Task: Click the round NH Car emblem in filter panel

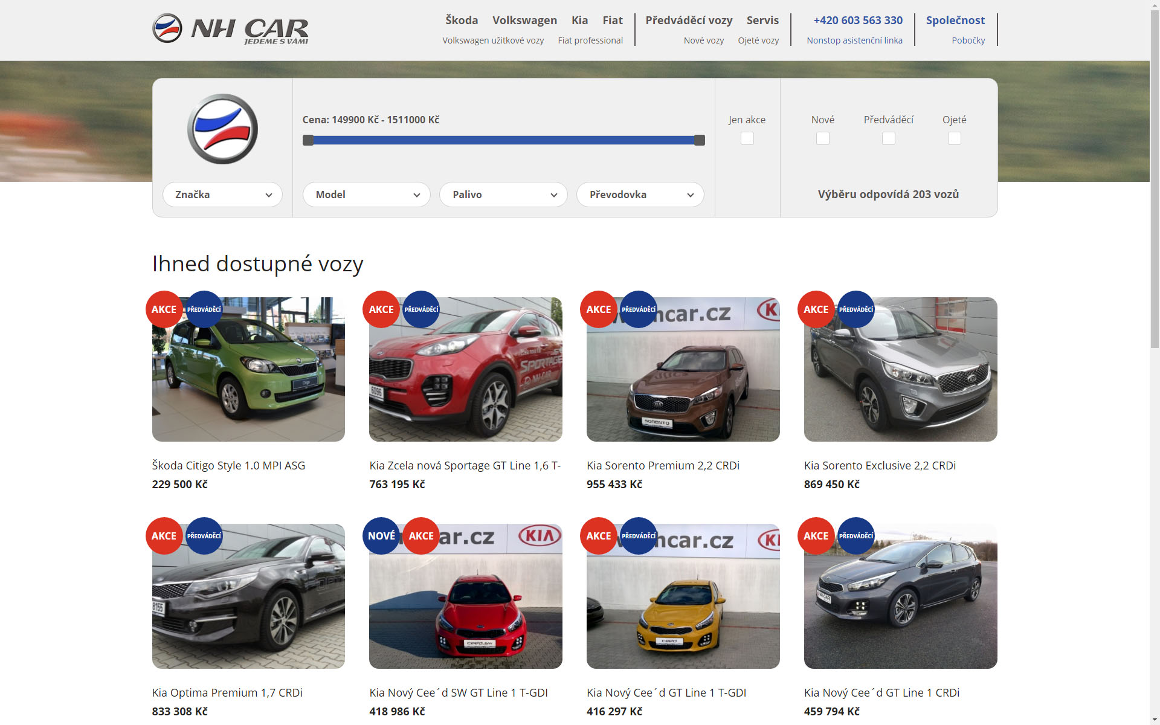Action: pos(222,129)
